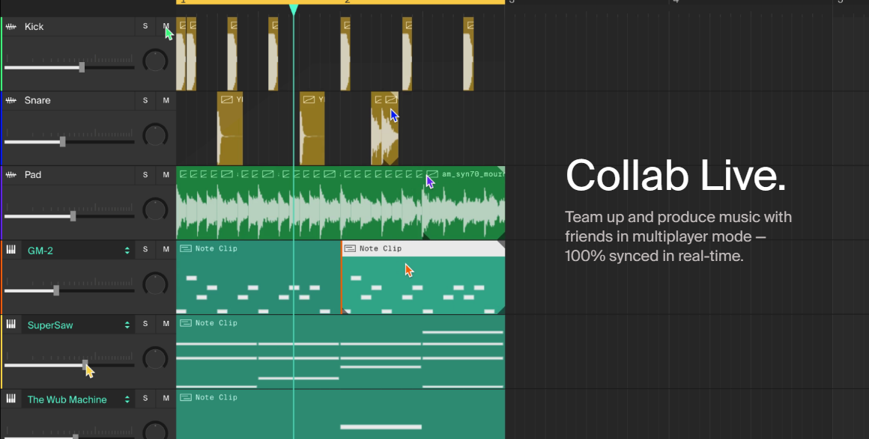
Task: Click the SuperSaw track piano keys icon
Action: pyautogui.click(x=10, y=325)
